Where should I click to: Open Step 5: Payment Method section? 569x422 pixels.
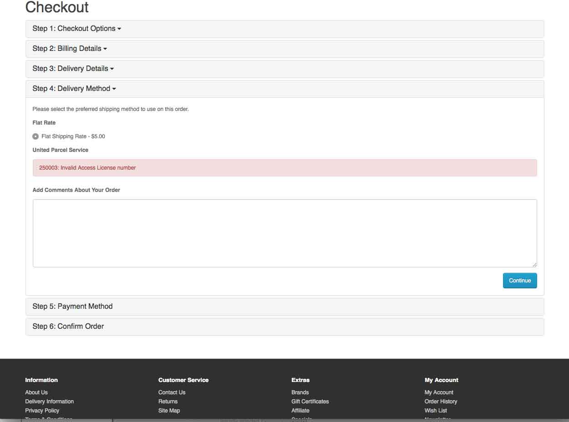point(72,306)
